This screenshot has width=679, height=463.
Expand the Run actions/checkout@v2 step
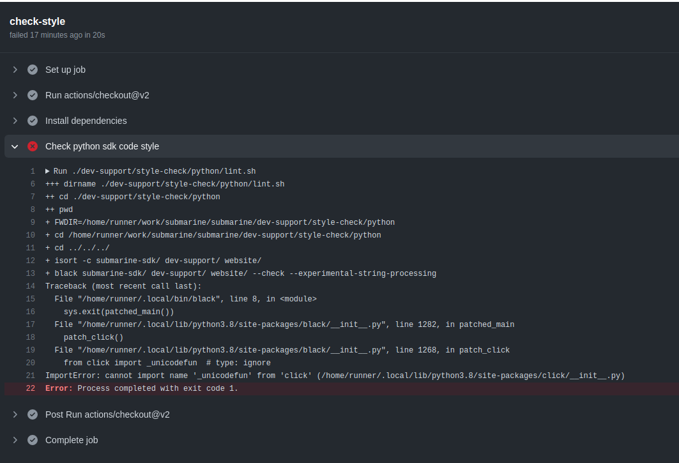click(x=15, y=95)
